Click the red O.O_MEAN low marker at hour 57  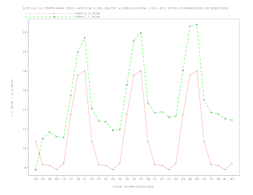click(169, 170)
